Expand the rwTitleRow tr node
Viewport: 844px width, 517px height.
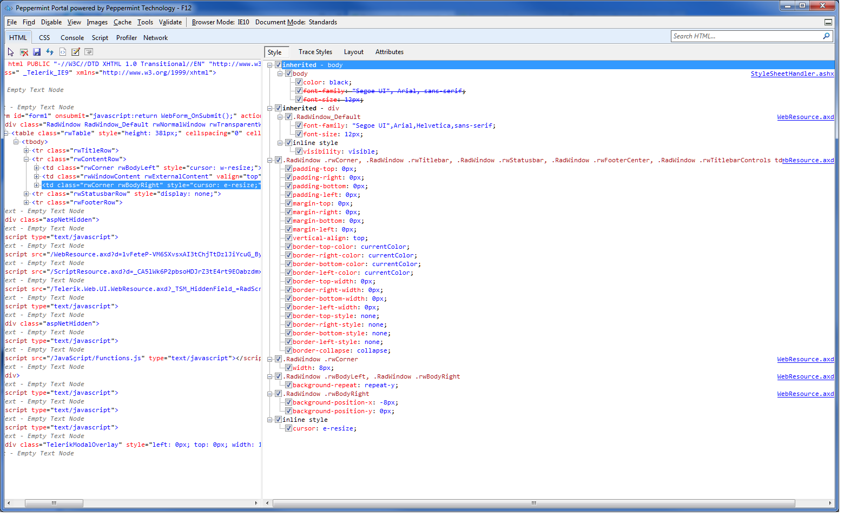(27, 150)
